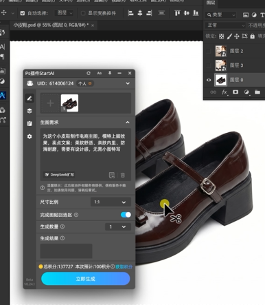The height and width of the screenshot is (305, 265).
Task: Close the 小皮鞋.psd document tab
Action: pos(93,25)
